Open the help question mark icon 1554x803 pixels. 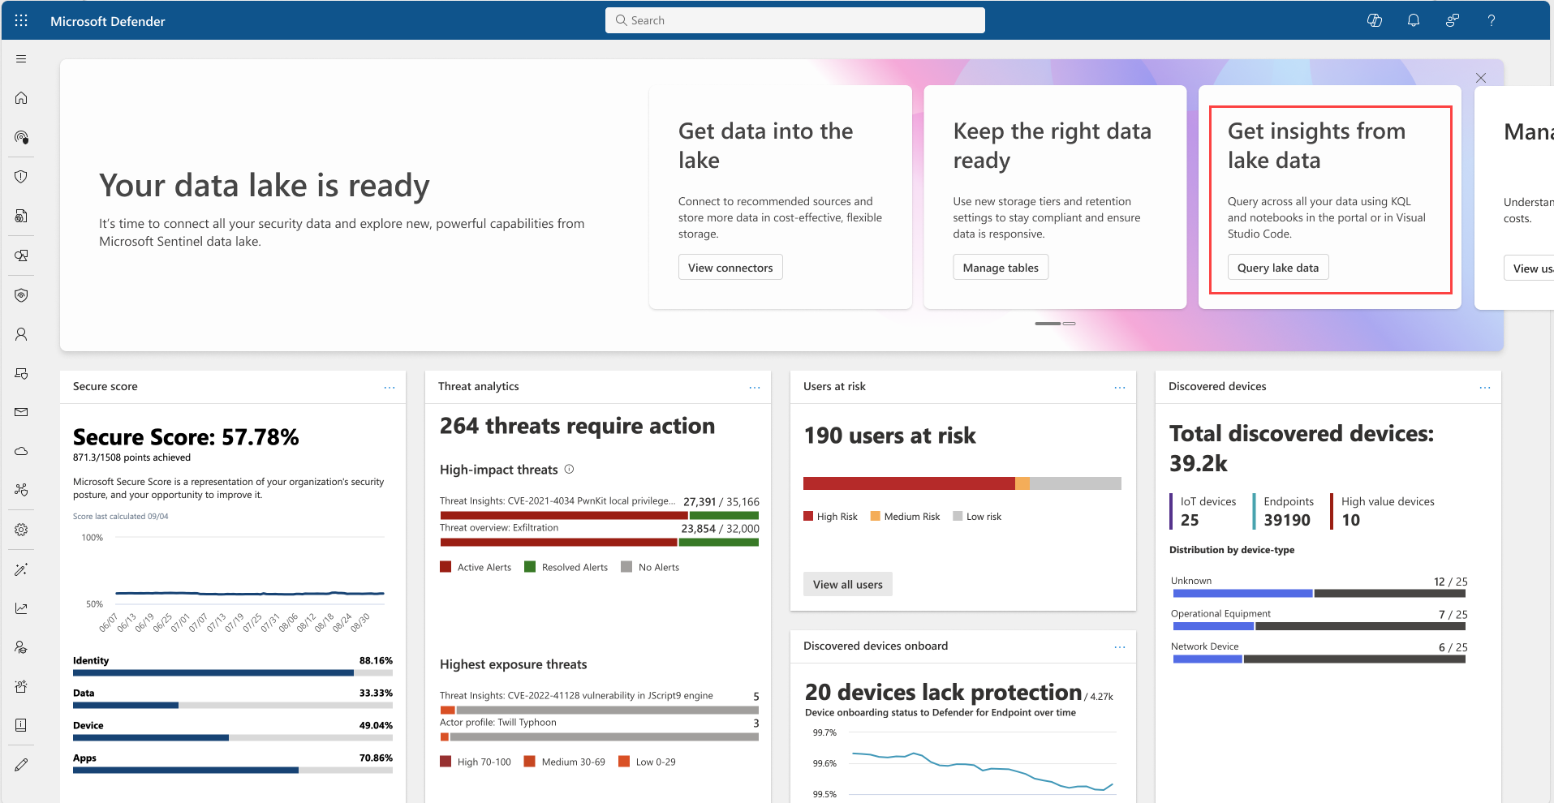pyautogui.click(x=1492, y=20)
